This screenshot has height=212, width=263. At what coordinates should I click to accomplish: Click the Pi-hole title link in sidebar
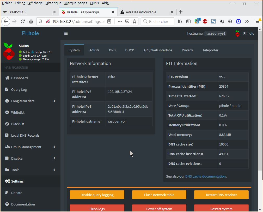point(30,33)
